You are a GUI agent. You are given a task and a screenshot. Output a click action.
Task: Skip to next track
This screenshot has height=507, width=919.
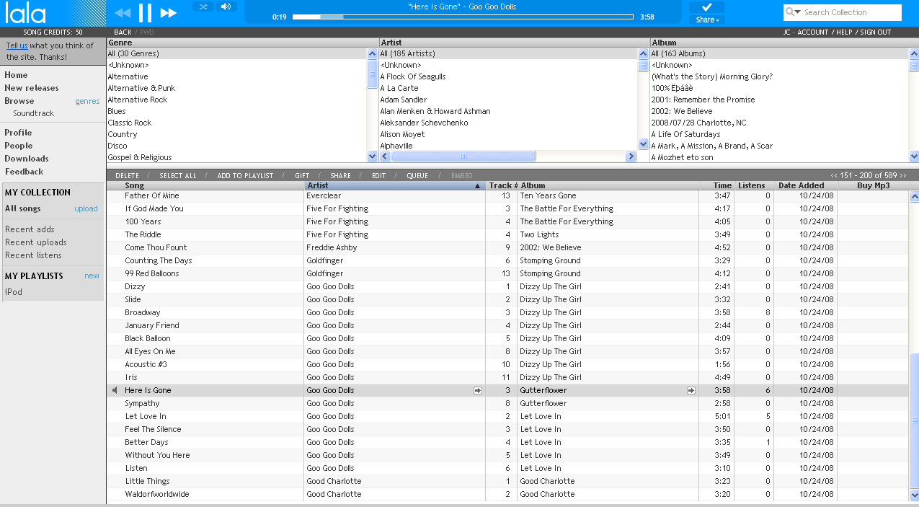coord(169,13)
